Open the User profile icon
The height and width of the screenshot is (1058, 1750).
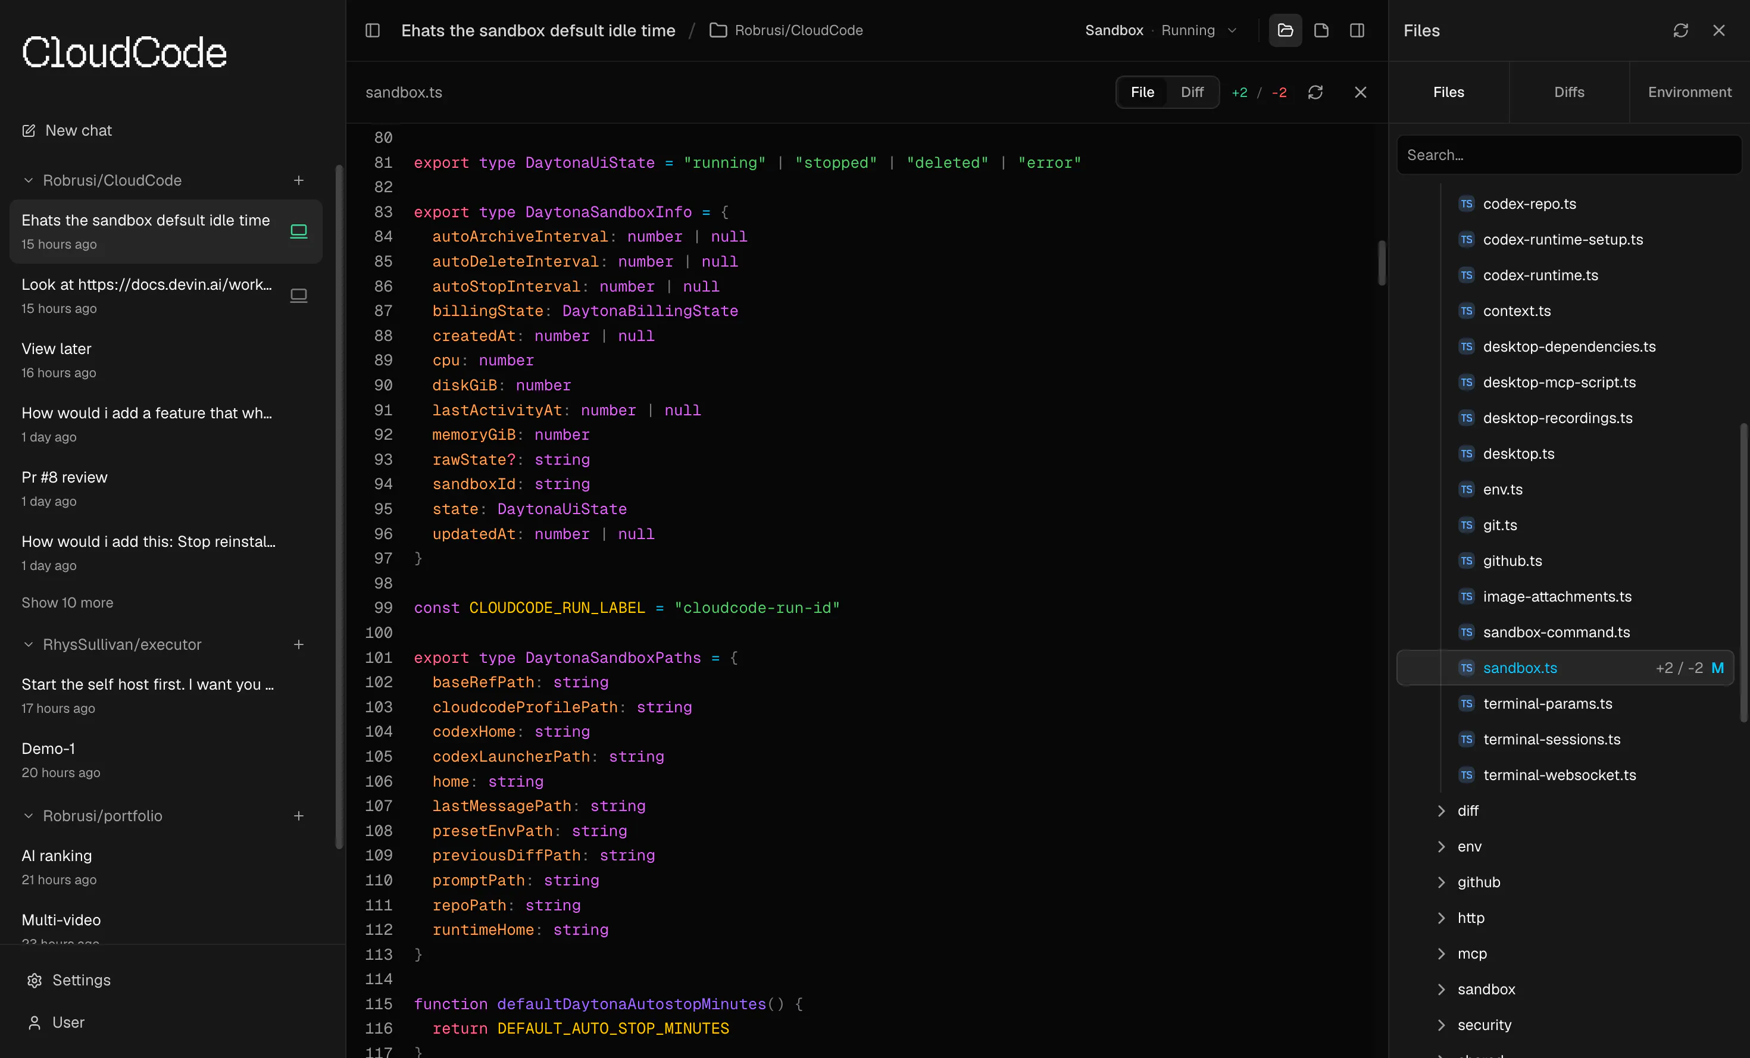point(34,1022)
